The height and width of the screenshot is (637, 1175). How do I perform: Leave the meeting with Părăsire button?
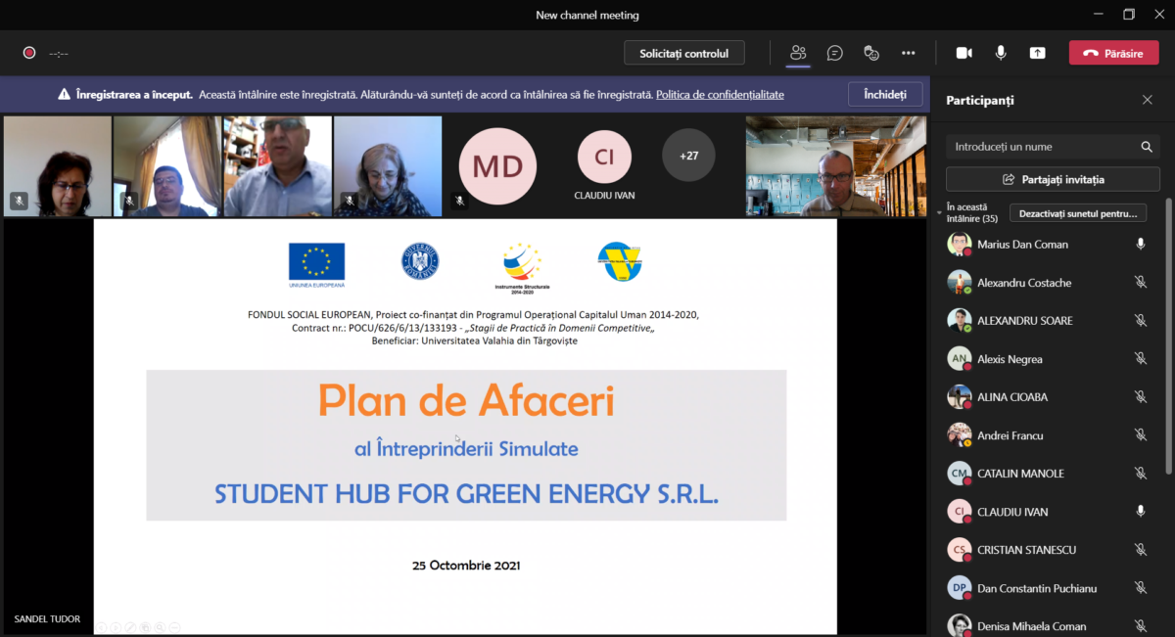[x=1113, y=53]
